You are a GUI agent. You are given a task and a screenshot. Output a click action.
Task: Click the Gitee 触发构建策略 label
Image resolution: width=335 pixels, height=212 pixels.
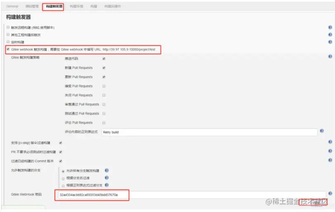click(25, 58)
